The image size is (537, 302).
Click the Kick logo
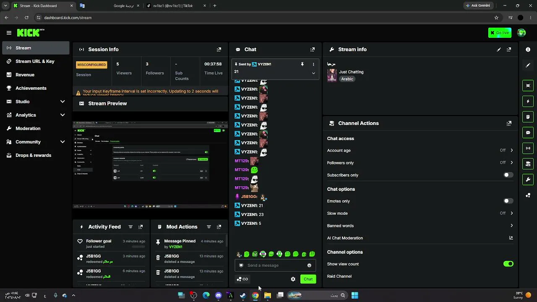pyautogui.click(x=31, y=33)
